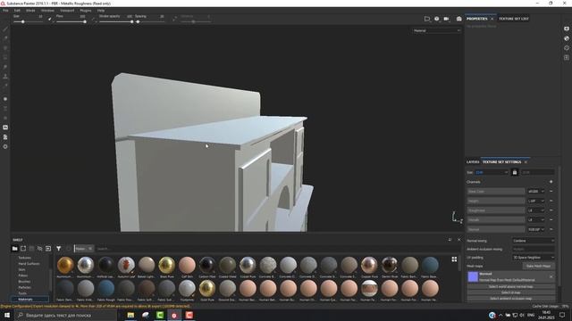Screen dimensions: 572x321
Task: Click the photo camera render icon
Action: click(x=458, y=19)
